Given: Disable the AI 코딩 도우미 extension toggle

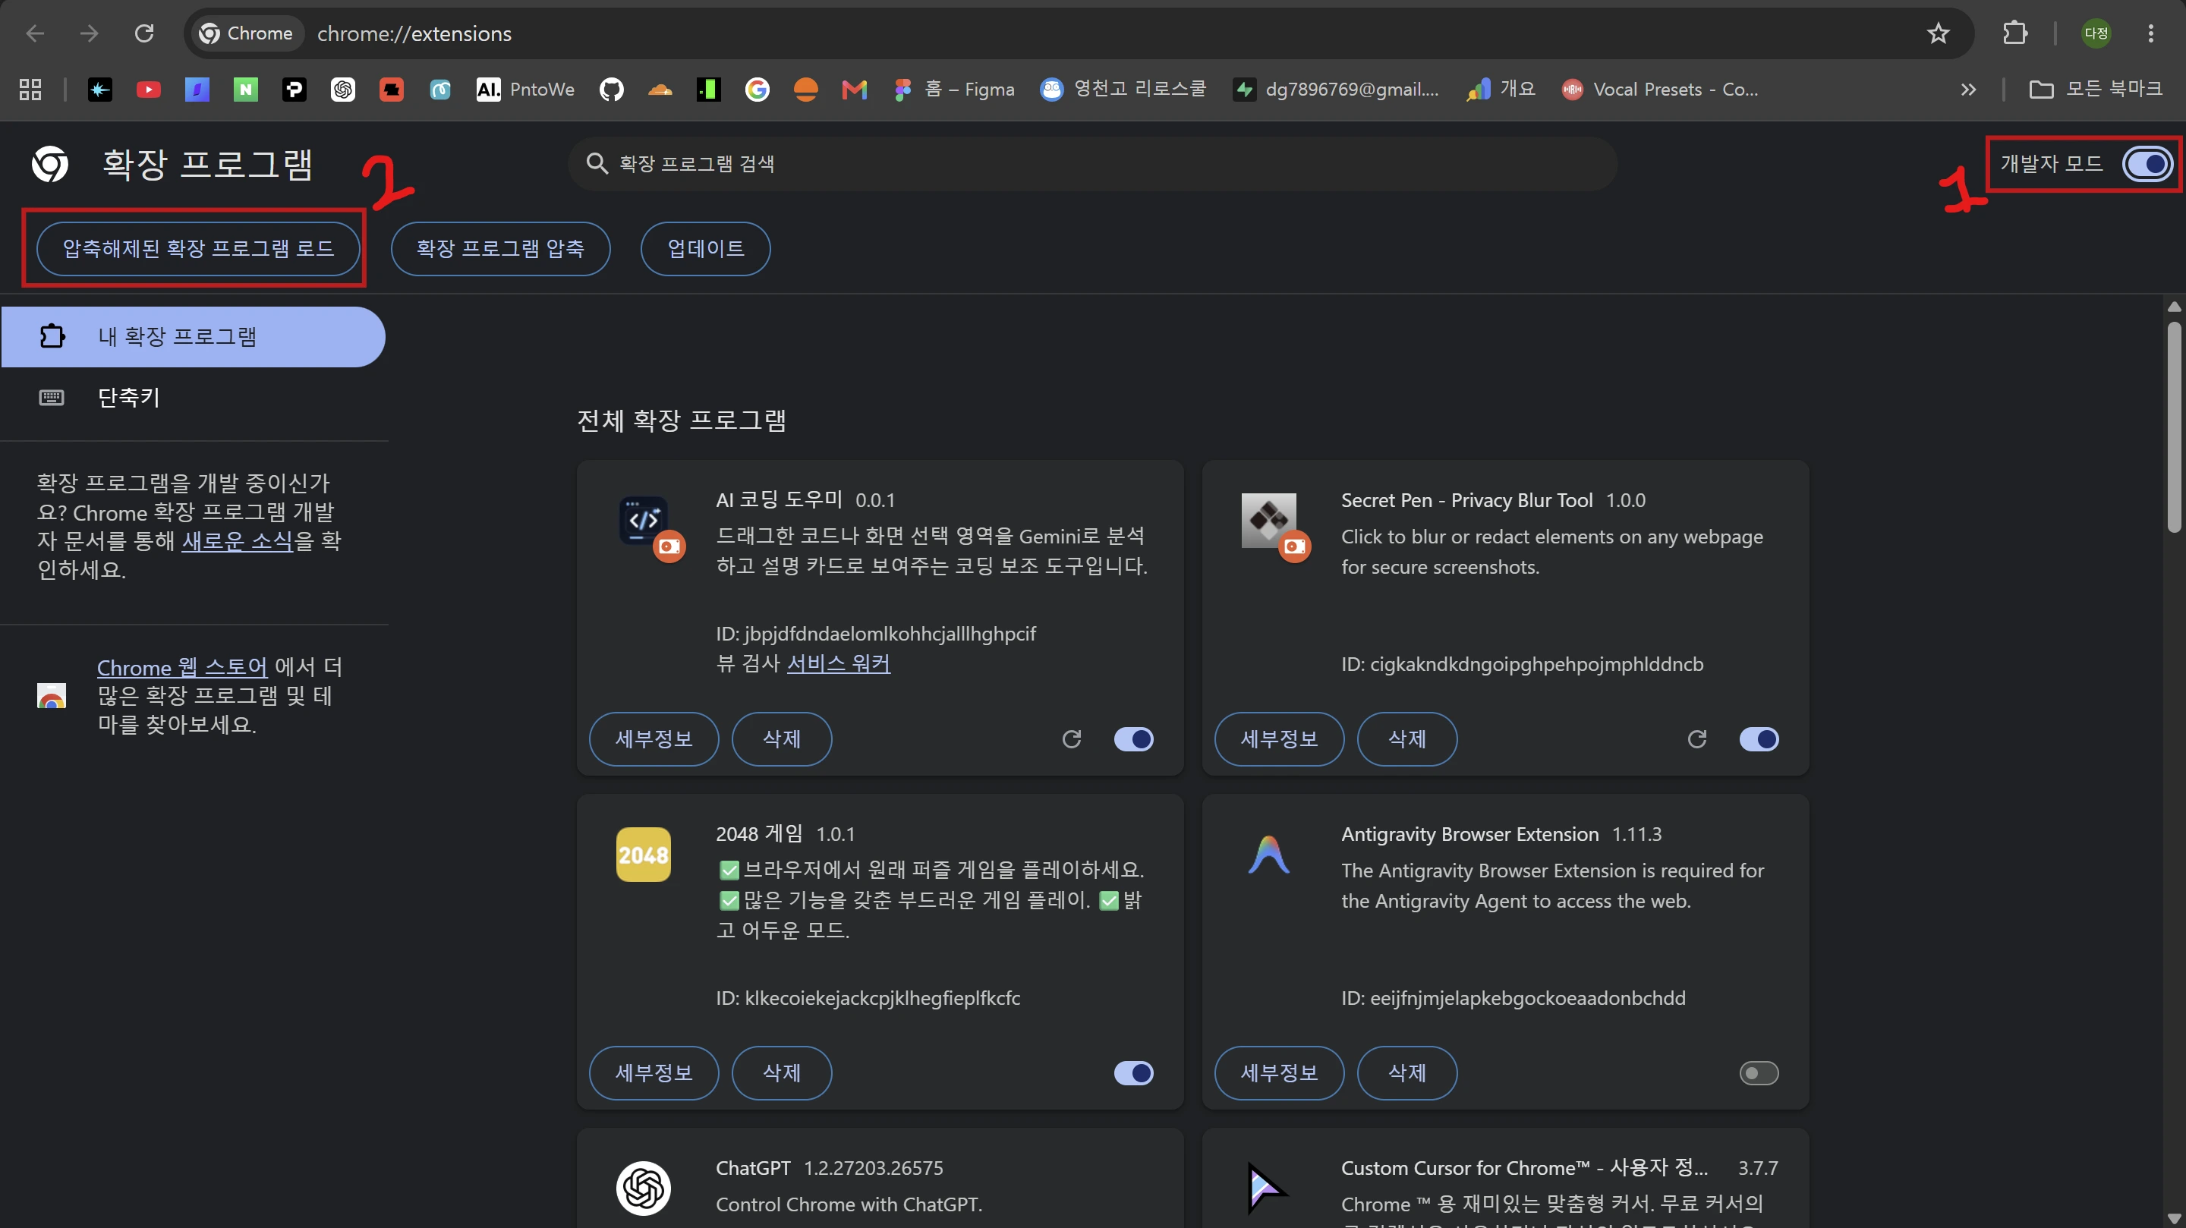Looking at the screenshot, I should pyautogui.click(x=1134, y=739).
